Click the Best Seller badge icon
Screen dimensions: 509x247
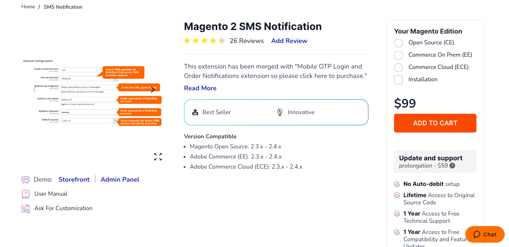[x=195, y=112]
